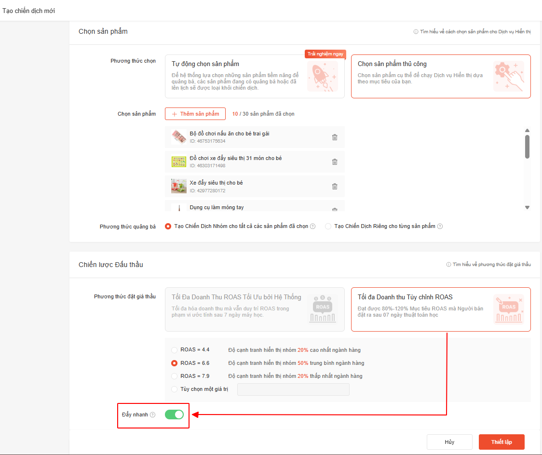Select the ROAS = 4.4 option
Viewport: 542px width, 455px height.
(174, 350)
